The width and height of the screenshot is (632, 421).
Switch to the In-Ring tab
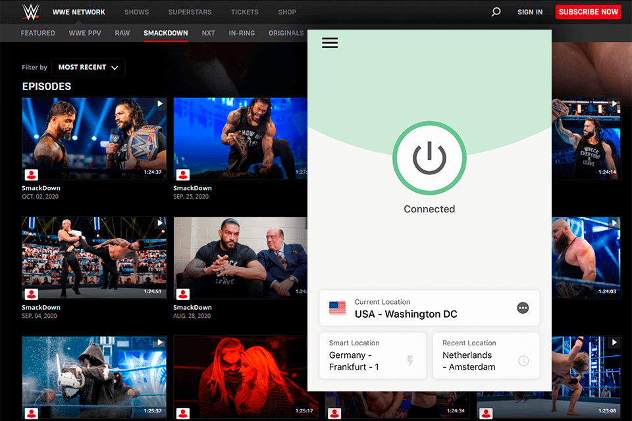tap(242, 33)
